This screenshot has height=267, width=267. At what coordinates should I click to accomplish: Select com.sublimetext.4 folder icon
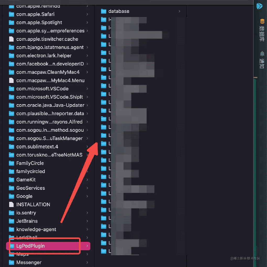12,147
